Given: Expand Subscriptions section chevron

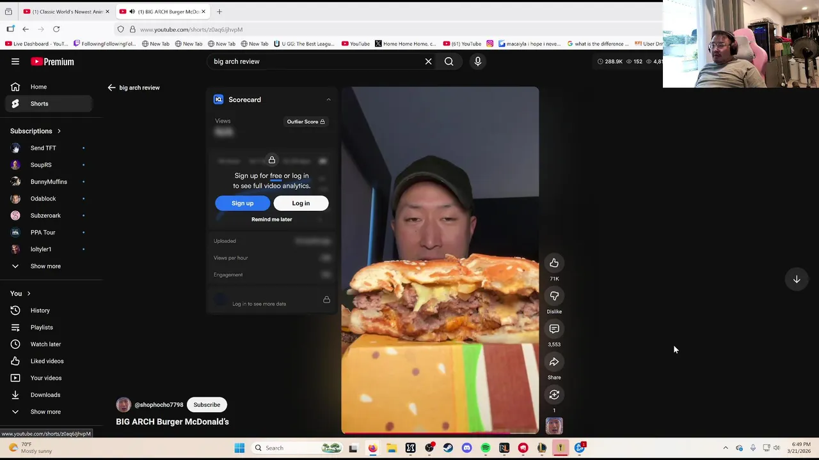Looking at the screenshot, I should [x=59, y=131].
